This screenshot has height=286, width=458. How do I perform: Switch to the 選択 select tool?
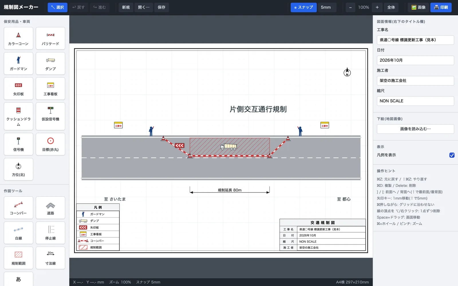[x=58, y=7]
